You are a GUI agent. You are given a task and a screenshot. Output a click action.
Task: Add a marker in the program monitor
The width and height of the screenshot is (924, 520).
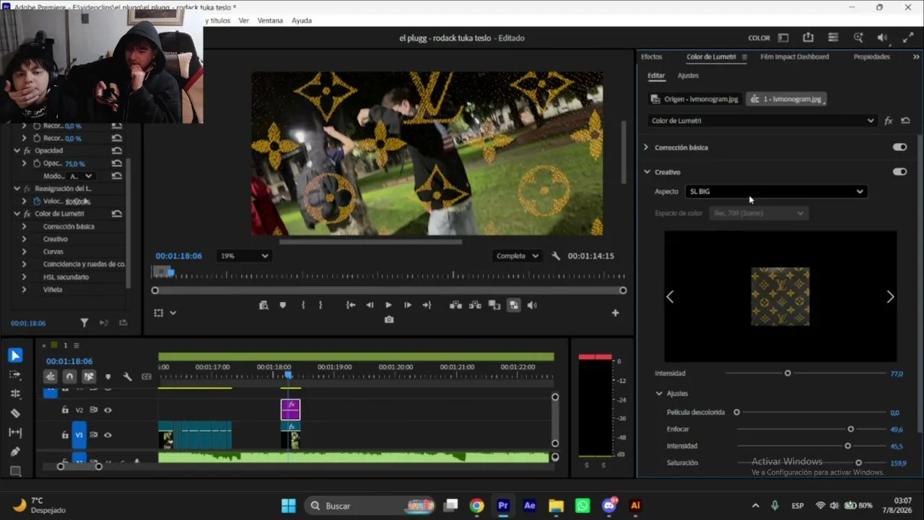[x=283, y=305]
